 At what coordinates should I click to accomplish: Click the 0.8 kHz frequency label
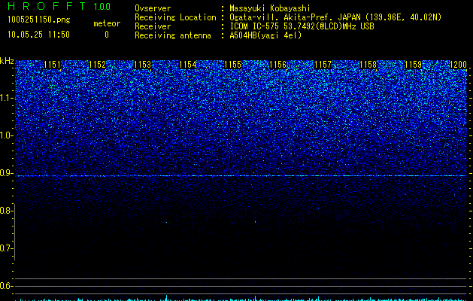[6, 211]
